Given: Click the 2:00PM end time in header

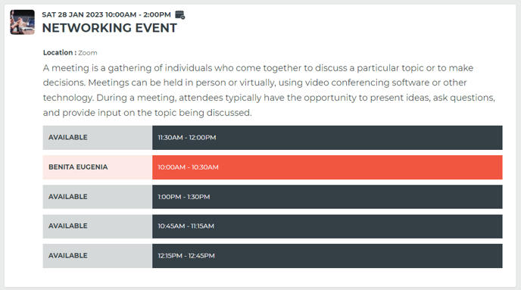Looking at the screenshot, I should (157, 14).
